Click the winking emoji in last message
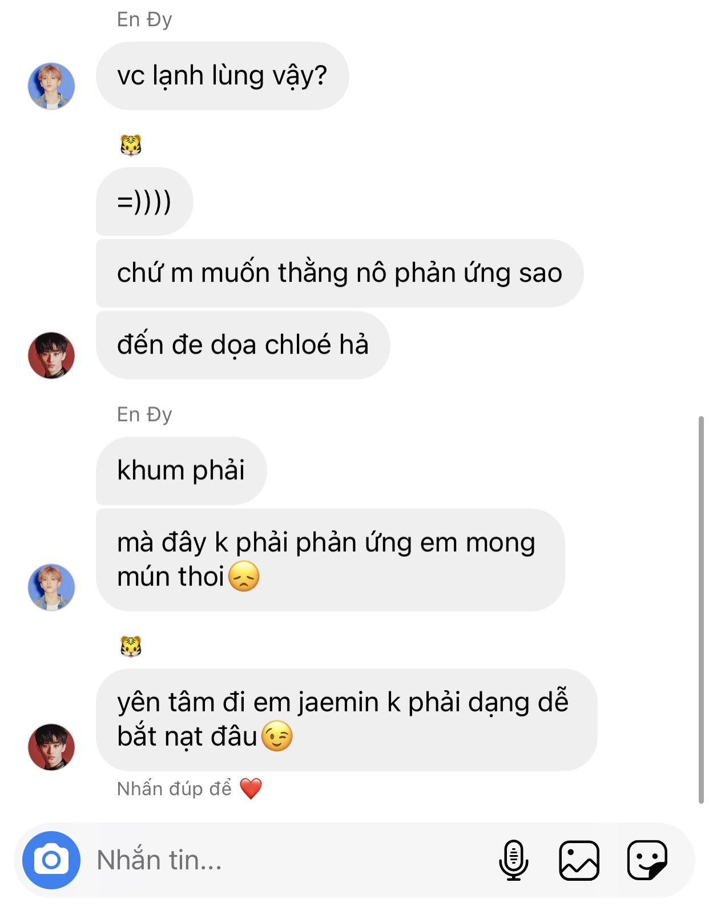Screen dimensions: 709x911 click(277, 736)
